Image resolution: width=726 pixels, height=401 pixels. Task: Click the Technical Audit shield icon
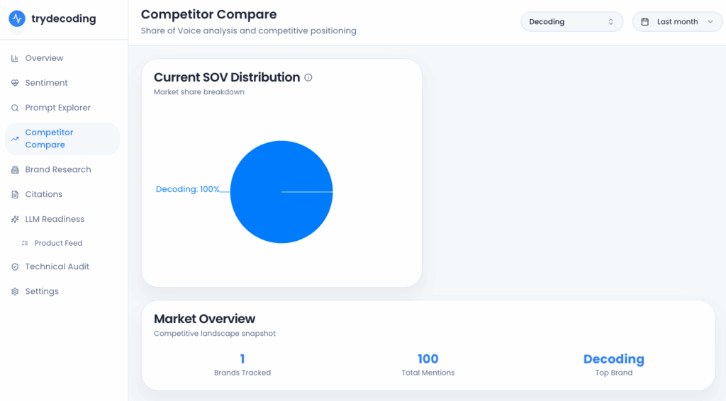coord(15,266)
